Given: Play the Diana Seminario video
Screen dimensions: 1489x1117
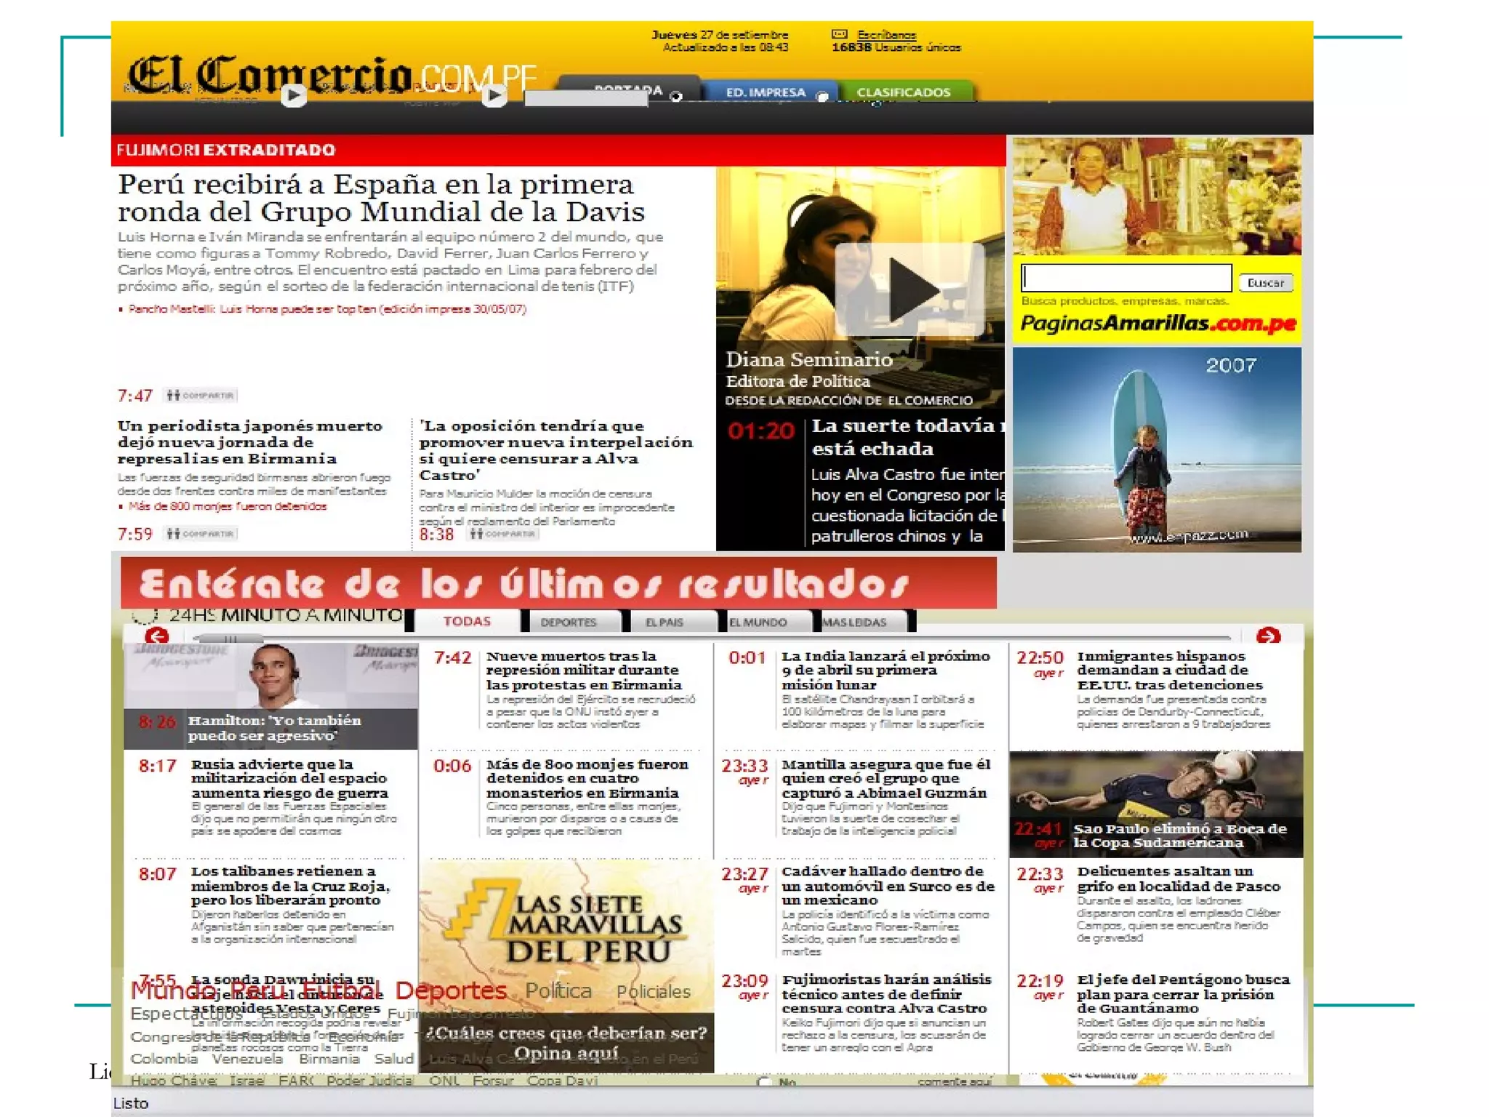Looking at the screenshot, I should point(910,290).
